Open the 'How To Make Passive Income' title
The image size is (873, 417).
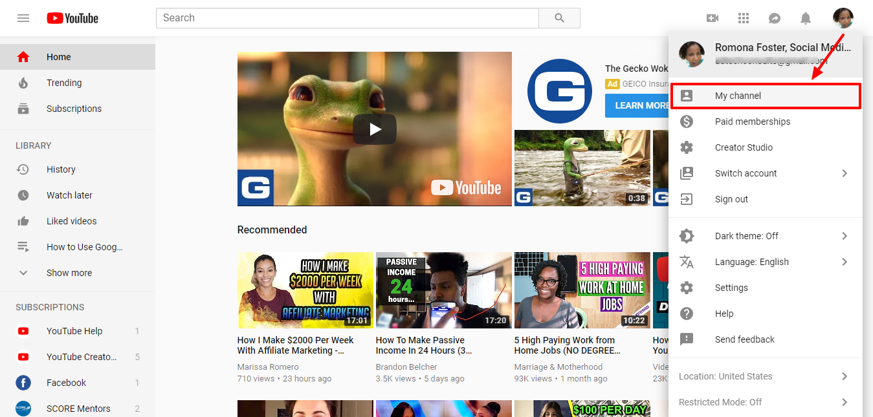[424, 345]
